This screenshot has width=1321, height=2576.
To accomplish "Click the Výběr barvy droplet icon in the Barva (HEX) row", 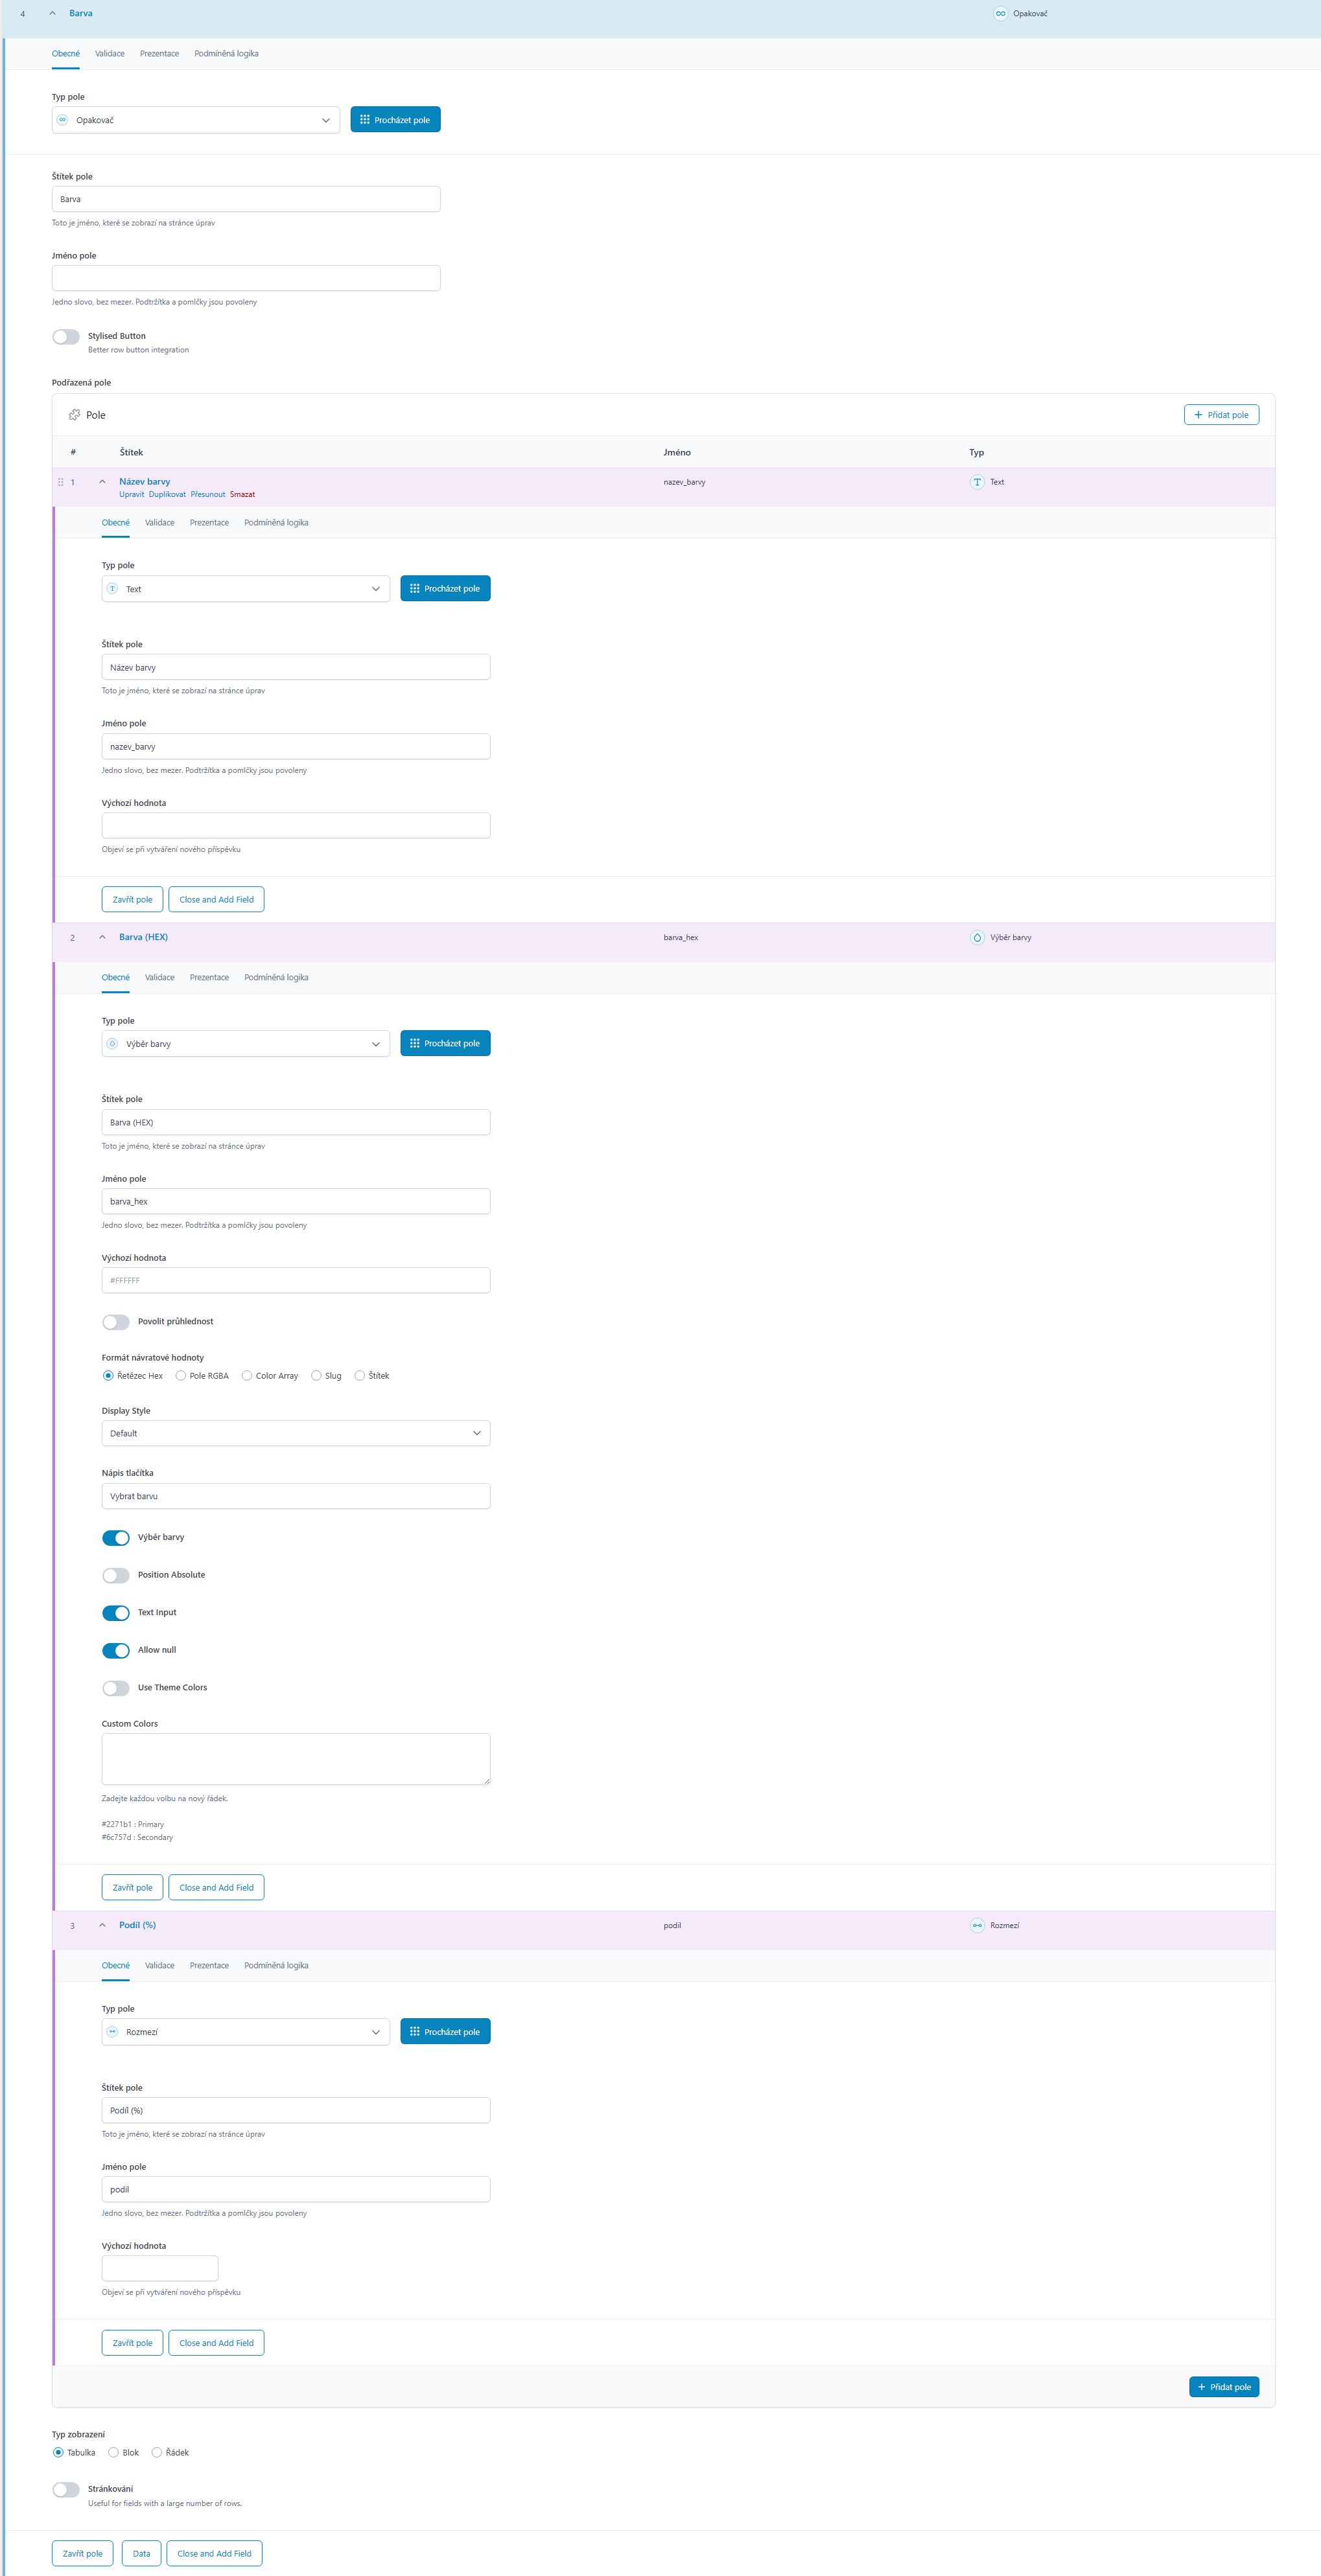I will click(x=977, y=937).
